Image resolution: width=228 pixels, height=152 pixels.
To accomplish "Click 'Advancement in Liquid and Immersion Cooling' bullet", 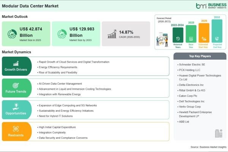I will pyautogui.click(x=74, y=89).
